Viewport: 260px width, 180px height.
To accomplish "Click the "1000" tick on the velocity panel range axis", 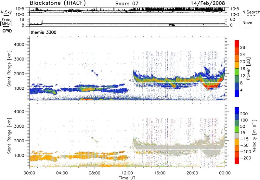I will (x=19, y=155).
